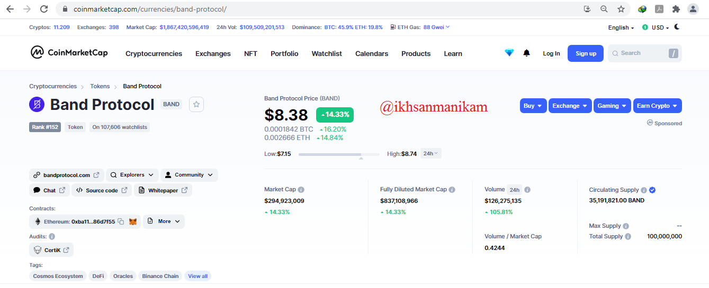The image size is (709, 288).
Task: Open the Source code link
Action: [x=102, y=190]
